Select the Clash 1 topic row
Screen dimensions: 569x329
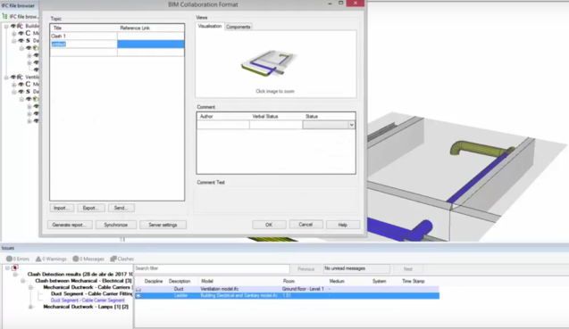tap(117, 36)
